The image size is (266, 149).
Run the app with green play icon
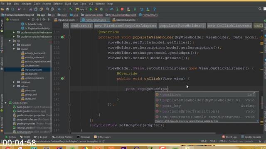[91, 9]
